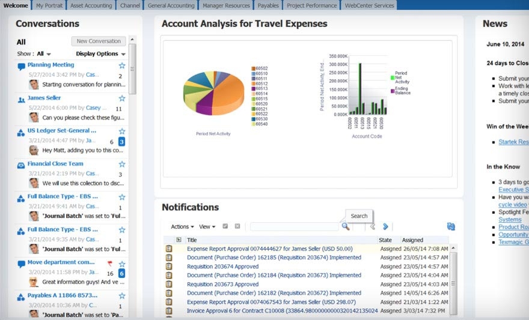Click the refresh icon in Notifications panel
This screenshot has width=529, height=320.
click(x=451, y=226)
